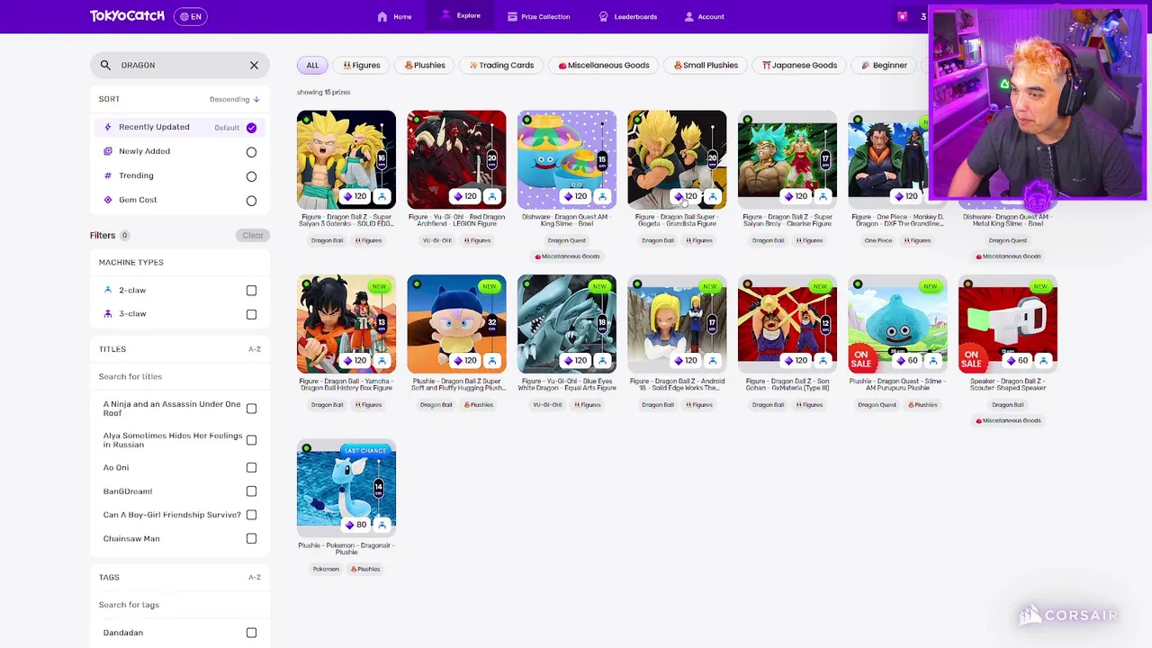
Task: Toggle Descending sort order
Action: pyautogui.click(x=234, y=99)
